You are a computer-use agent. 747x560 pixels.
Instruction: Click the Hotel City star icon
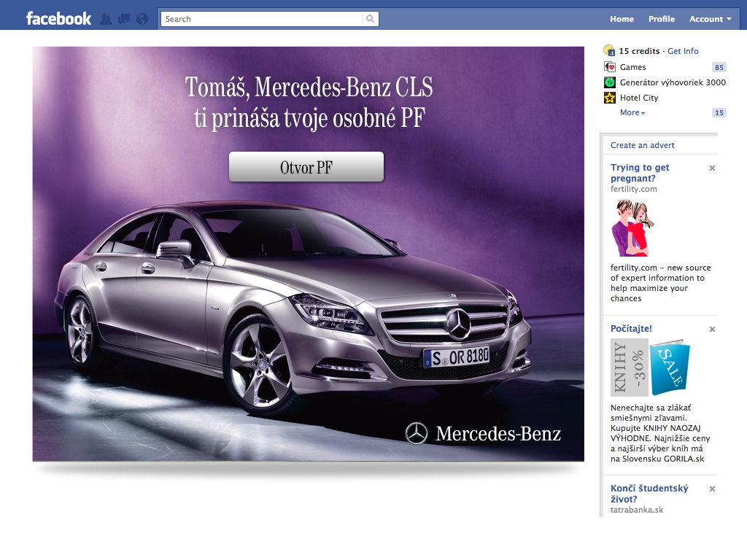pyautogui.click(x=609, y=98)
